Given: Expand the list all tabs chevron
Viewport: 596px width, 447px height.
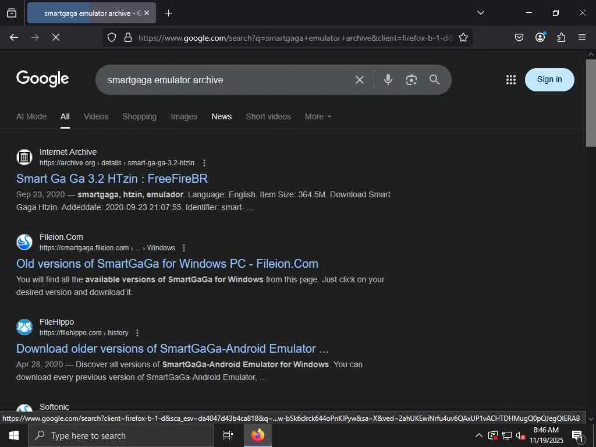Looking at the screenshot, I should pyautogui.click(x=480, y=13).
